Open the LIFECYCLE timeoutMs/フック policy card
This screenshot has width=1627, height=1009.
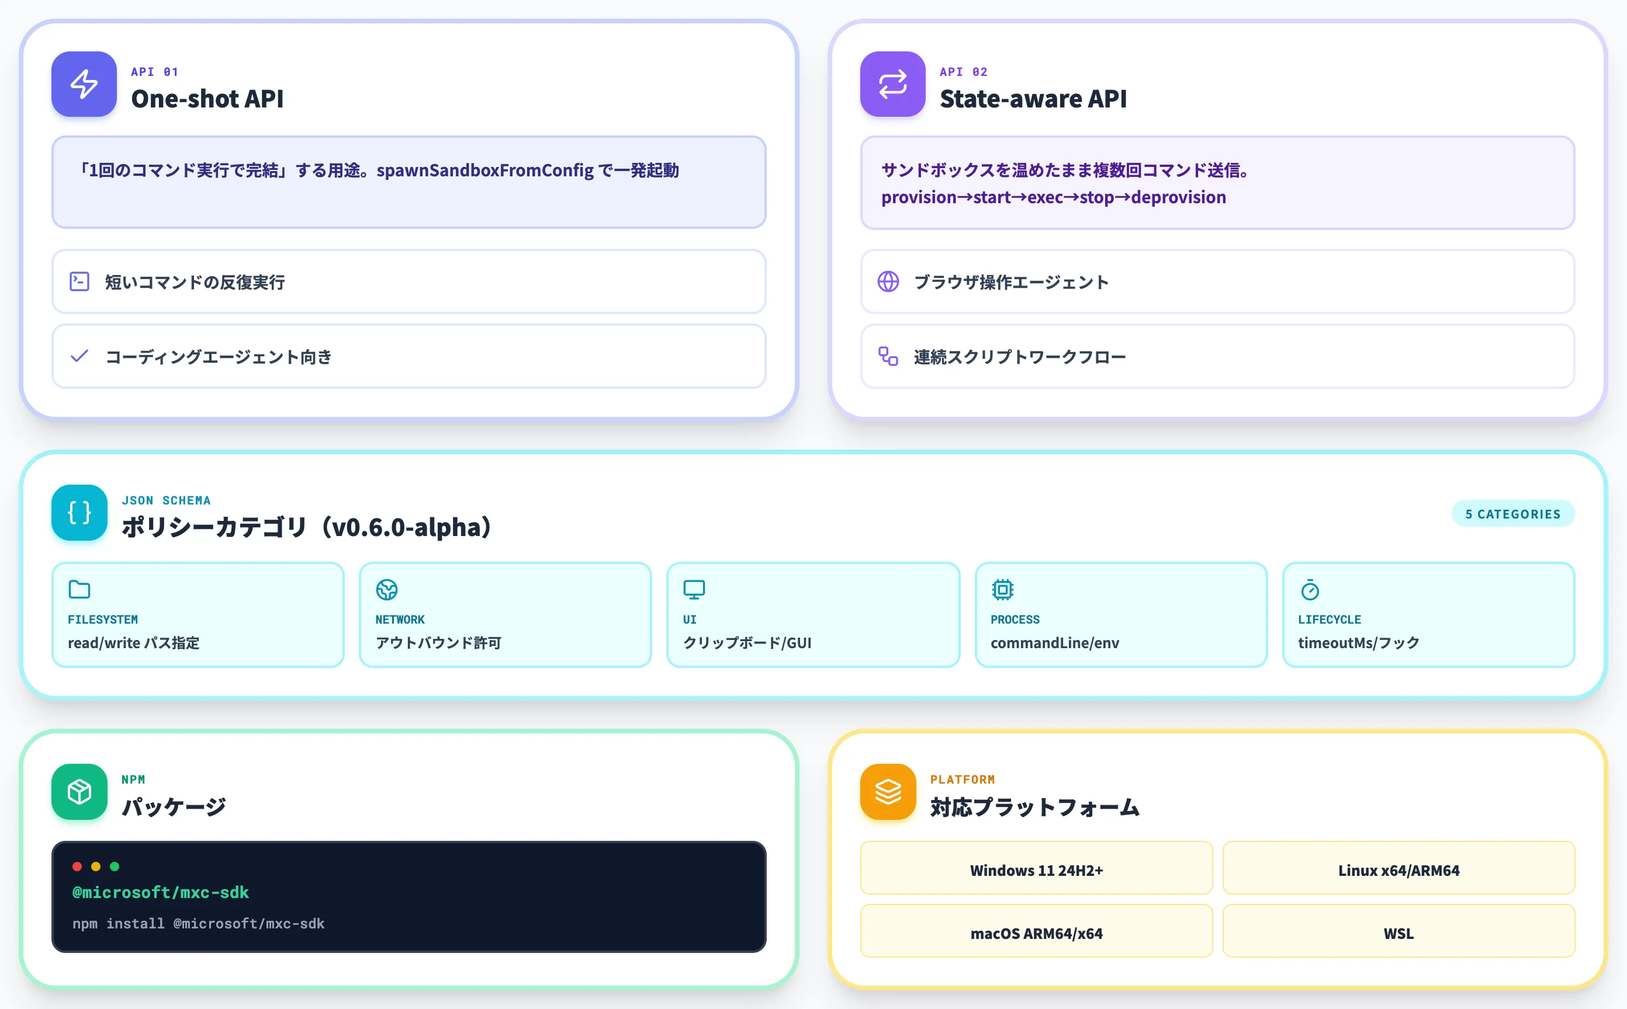[1429, 615]
